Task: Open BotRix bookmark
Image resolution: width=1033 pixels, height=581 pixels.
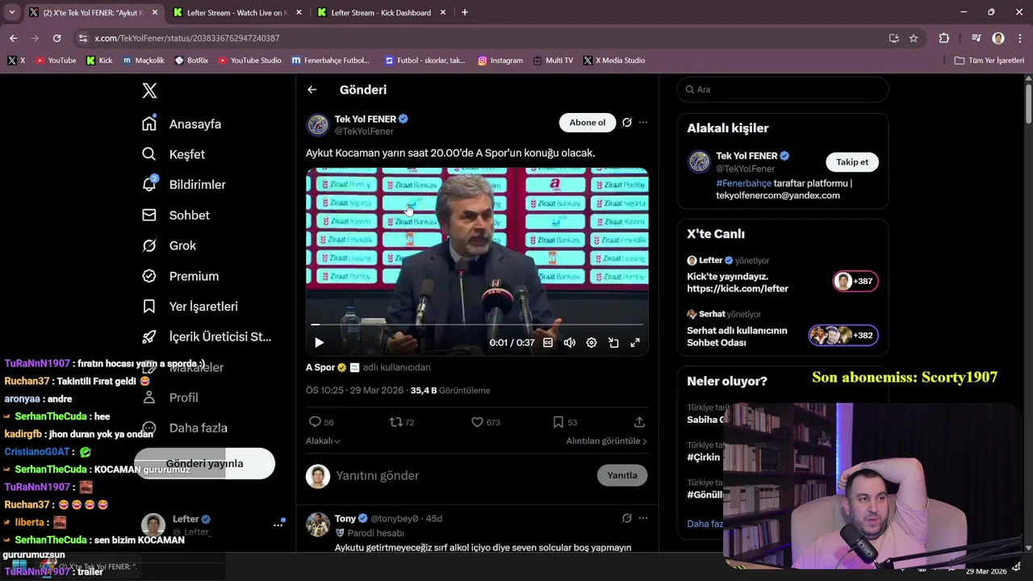Action: coord(191,61)
